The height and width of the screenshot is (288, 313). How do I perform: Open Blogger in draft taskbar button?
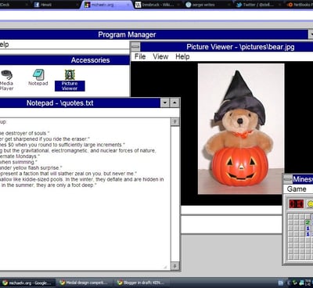[x=142, y=283]
